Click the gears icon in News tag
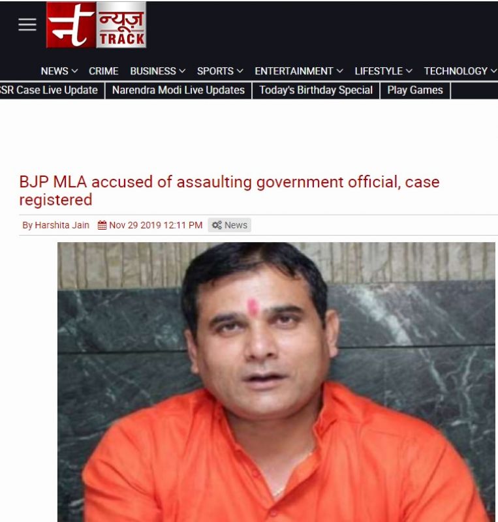Viewport: 498px width, 522px height. pyautogui.click(x=217, y=225)
